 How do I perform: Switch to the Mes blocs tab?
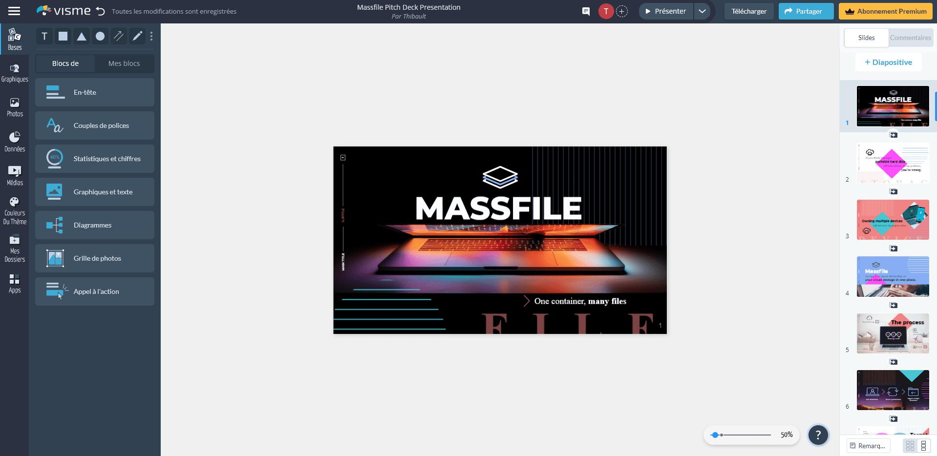(124, 63)
